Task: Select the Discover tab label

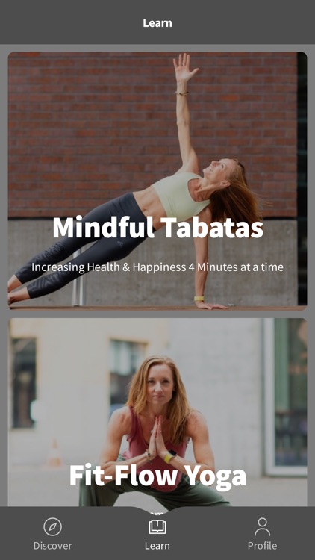Action: pos(52,546)
